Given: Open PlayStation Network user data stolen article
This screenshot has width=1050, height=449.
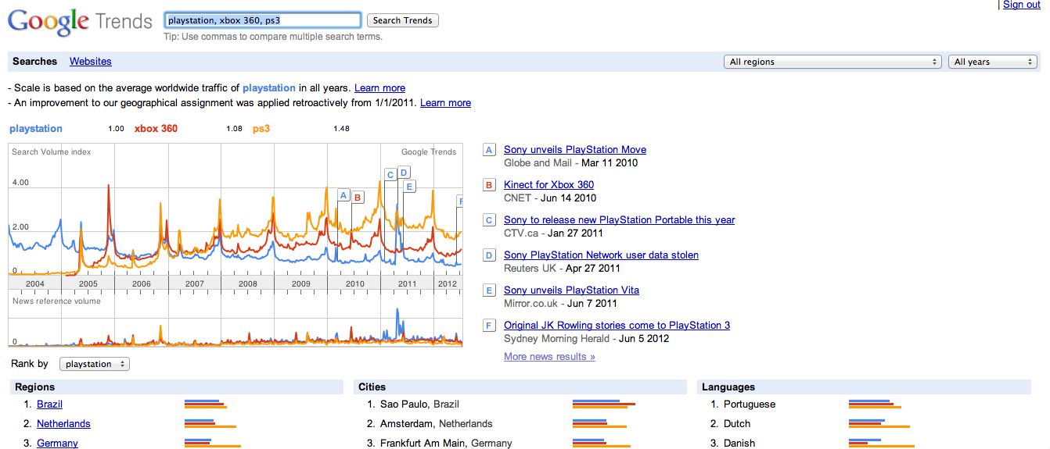Looking at the screenshot, I should tap(601, 255).
